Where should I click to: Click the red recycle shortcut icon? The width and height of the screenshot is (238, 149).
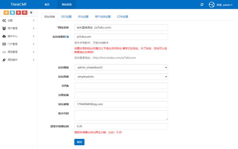[x=24, y=13]
